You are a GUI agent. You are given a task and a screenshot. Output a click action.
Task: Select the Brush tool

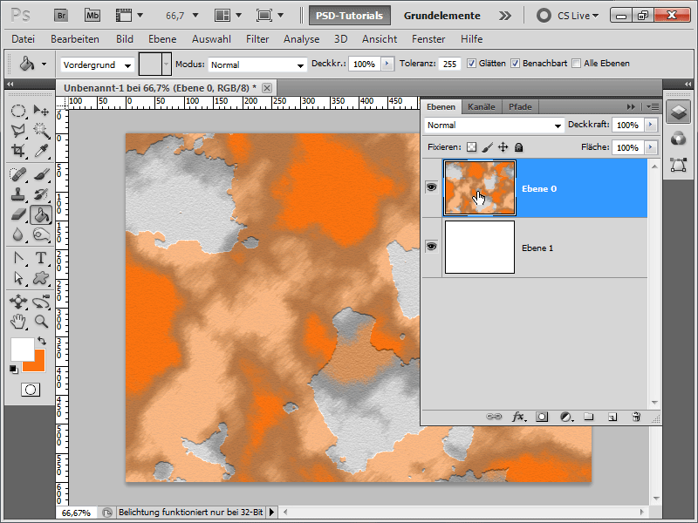click(x=41, y=174)
